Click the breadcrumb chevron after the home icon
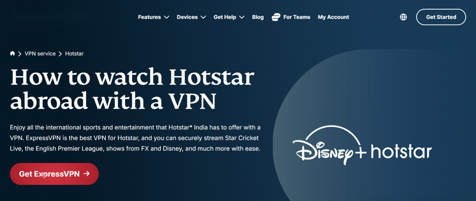The image size is (476, 201). pyautogui.click(x=20, y=54)
